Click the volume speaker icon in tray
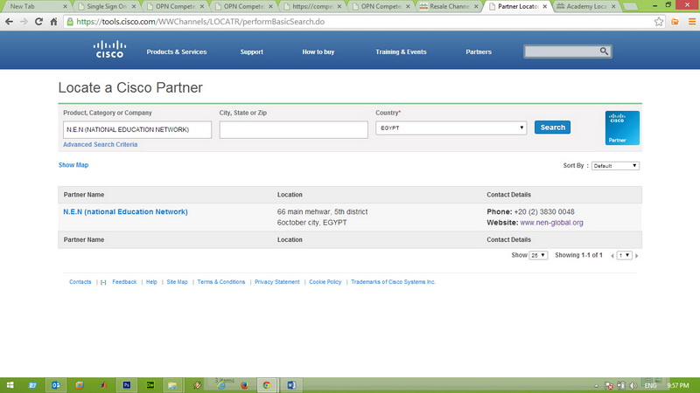Viewport: 700px width, 393px height. (x=633, y=385)
